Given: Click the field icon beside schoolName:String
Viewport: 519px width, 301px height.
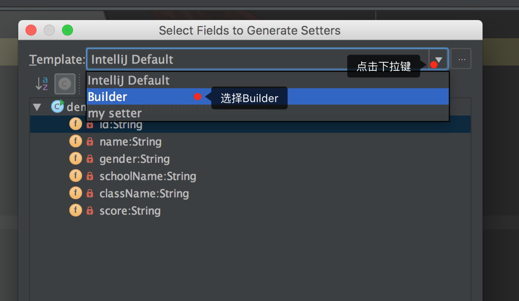Looking at the screenshot, I should [75, 176].
